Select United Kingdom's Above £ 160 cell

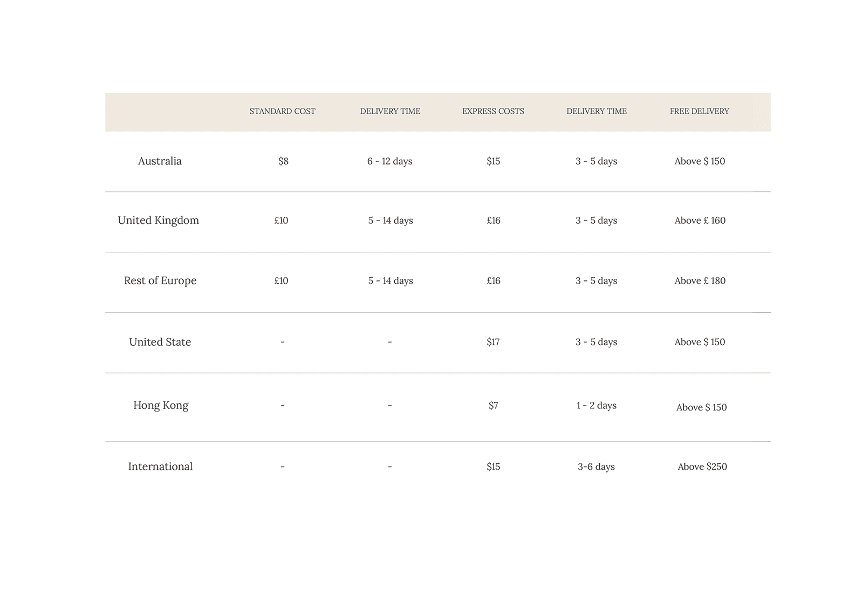click(x=700, y=221)
